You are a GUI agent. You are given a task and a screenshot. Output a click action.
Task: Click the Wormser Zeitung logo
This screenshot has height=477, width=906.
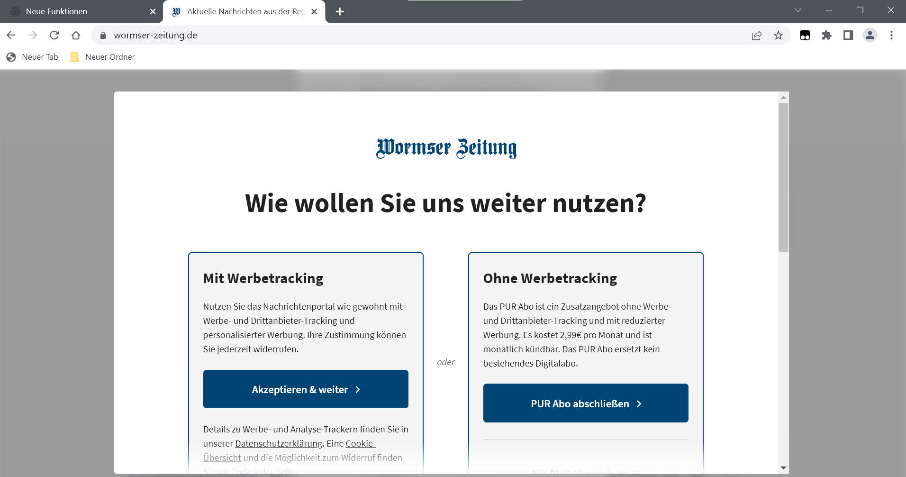446,148
